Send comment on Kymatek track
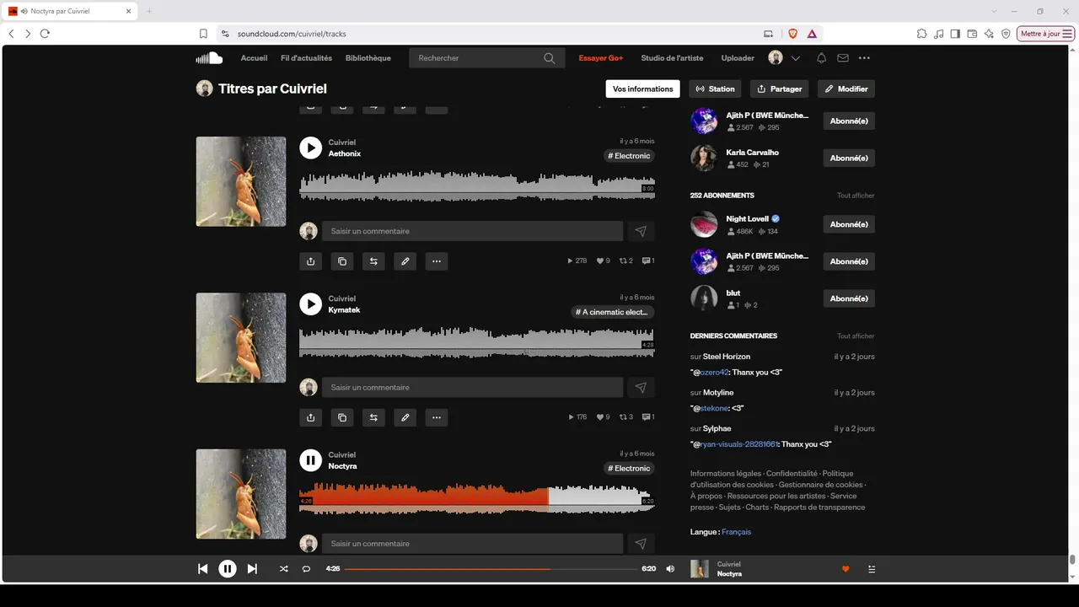The width and height of the screenshot is (1079, 607). (641, 387)
